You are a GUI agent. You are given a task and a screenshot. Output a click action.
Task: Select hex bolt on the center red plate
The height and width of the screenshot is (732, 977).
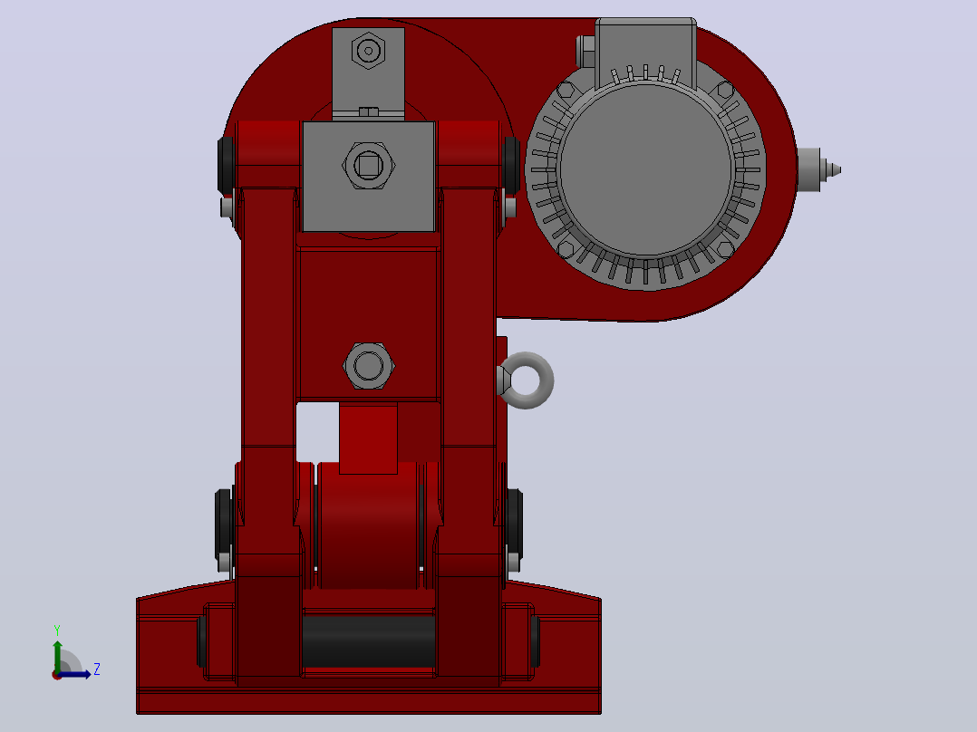click(x=368, y=366)
